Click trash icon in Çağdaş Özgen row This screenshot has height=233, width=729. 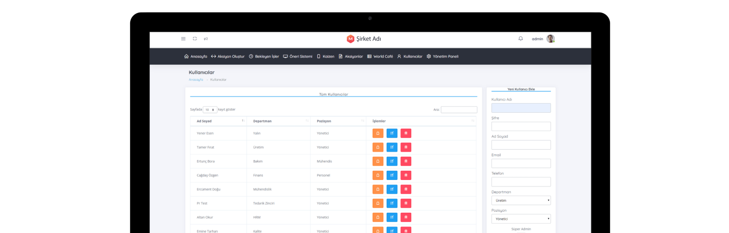click(406, 175)
